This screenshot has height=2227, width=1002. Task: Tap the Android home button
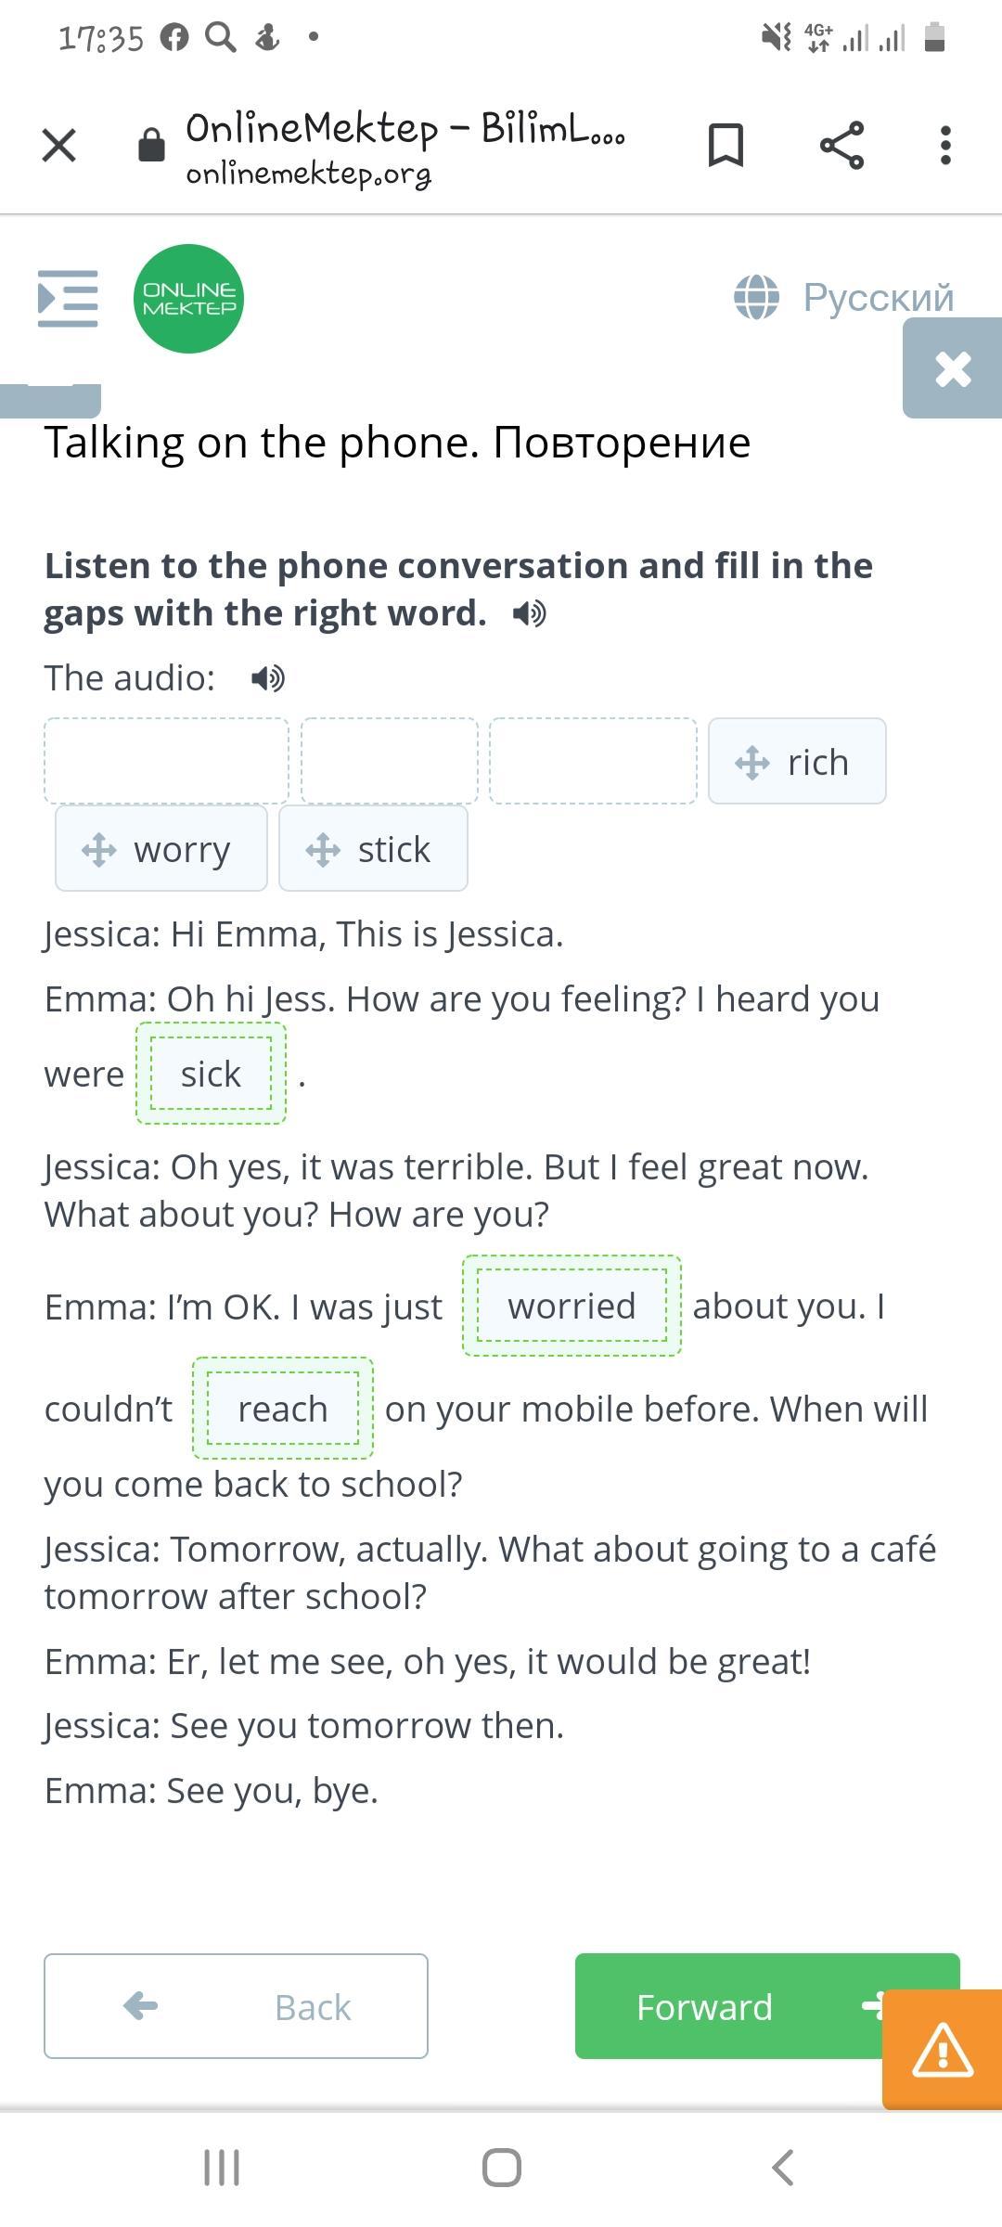(501, 2168)
